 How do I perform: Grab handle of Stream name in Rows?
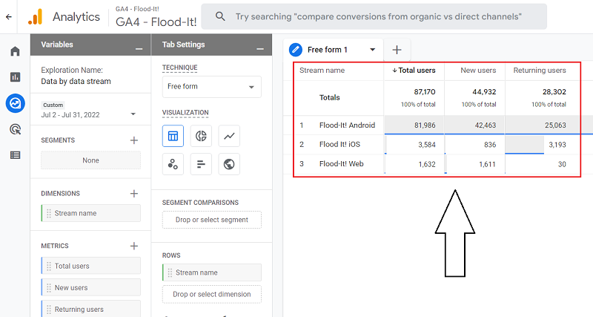[170, 272]
